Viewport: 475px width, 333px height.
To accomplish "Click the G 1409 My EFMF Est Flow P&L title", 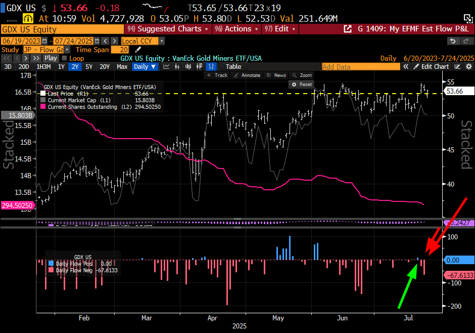I will click(x=413, y=29).
